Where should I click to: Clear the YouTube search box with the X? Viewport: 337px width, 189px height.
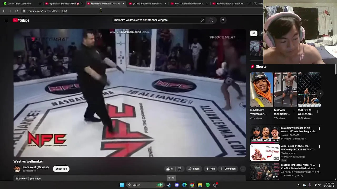[203, 20]
